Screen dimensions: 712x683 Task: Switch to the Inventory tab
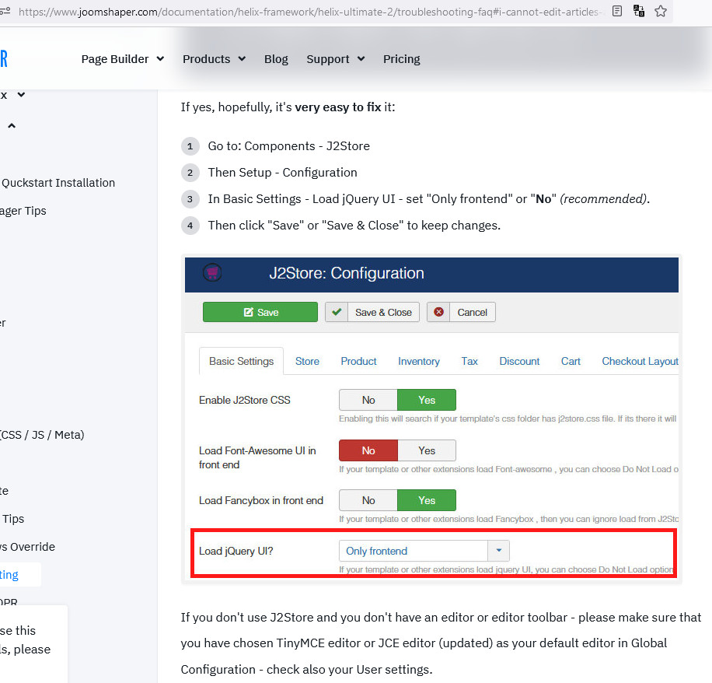pyautogui.click(x=418, y=361)
